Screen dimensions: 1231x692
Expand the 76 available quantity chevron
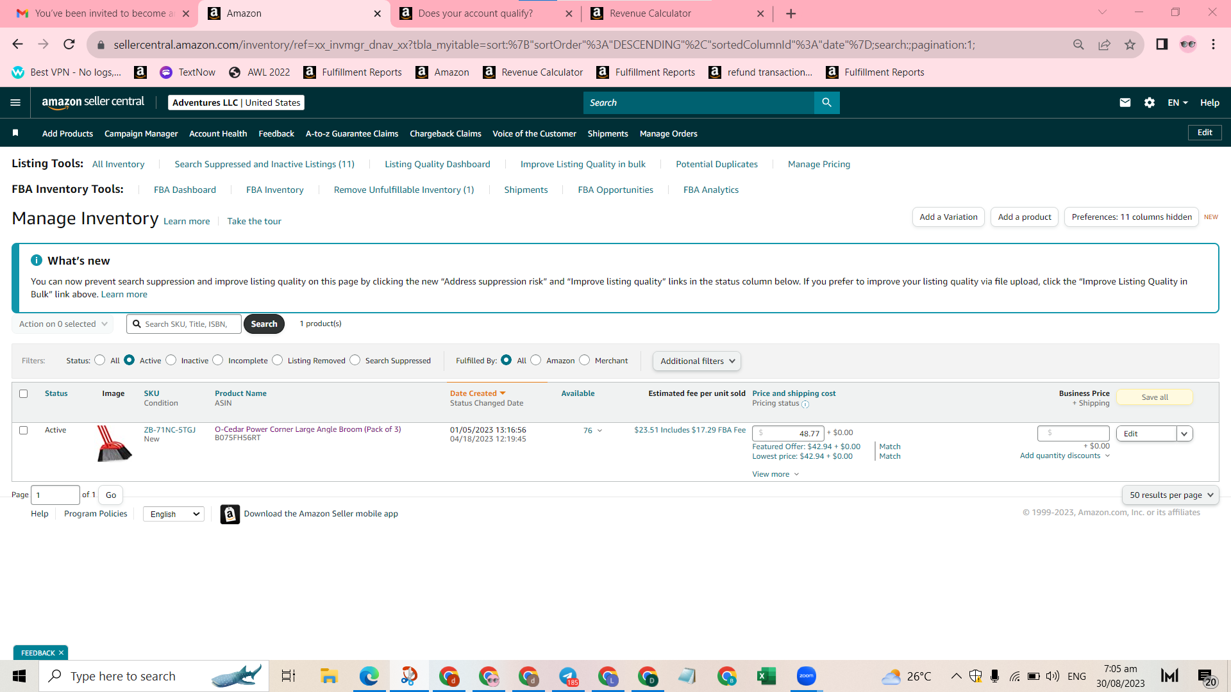599,431
